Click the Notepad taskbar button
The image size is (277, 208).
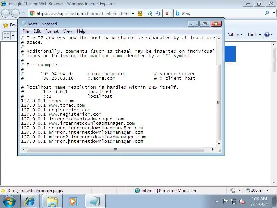pyautogui.click(x=95, y=201)
